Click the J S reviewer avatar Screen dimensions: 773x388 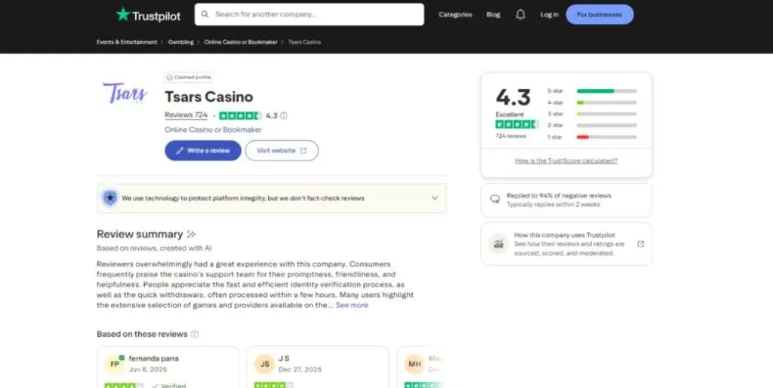click(x=264, y=364)
